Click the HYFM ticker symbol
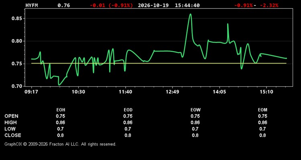Viewport: 301px width, 160px height. click(x=32, y=5)
